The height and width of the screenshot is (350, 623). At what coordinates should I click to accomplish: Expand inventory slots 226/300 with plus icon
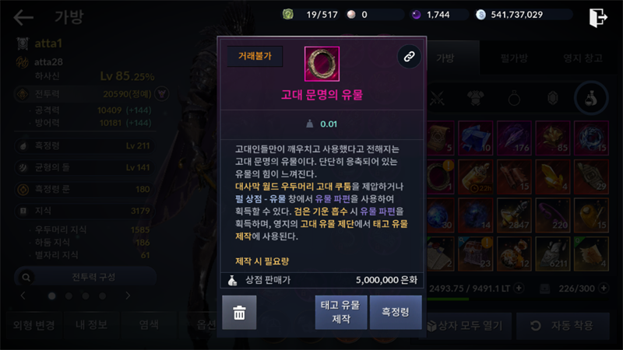click(x=604, y=288)
